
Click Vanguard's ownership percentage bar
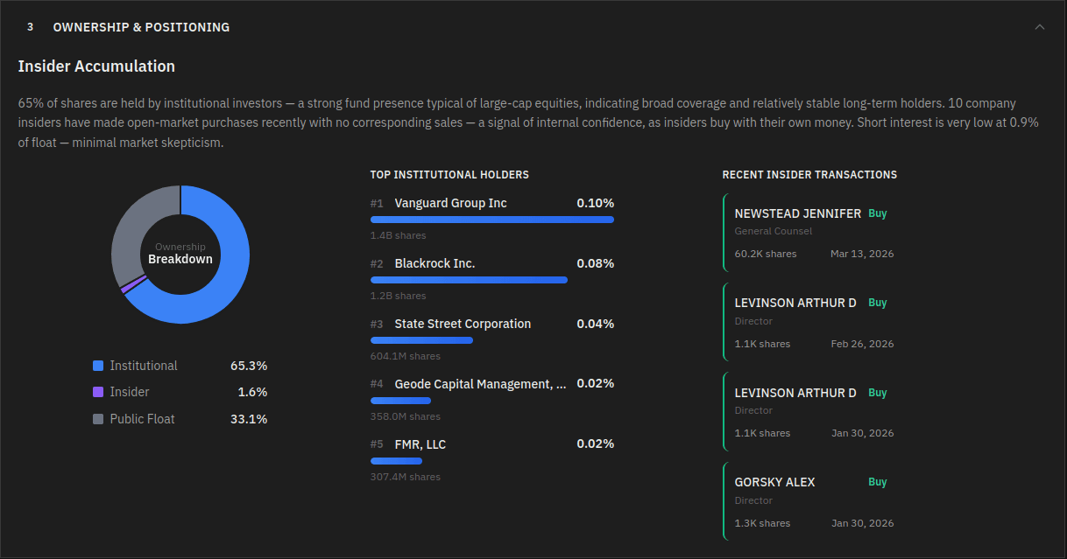491,220
